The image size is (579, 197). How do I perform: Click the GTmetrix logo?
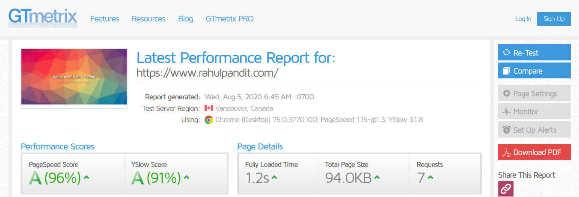point(43,18)
